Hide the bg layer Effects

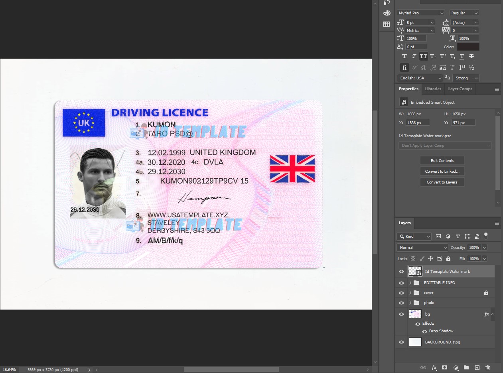[x=418, y=324]
